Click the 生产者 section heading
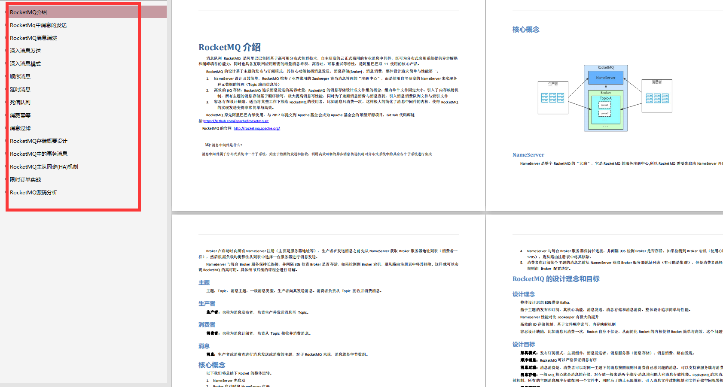The width and height of the screenshot is (723, 387). (x=207, y=304)
